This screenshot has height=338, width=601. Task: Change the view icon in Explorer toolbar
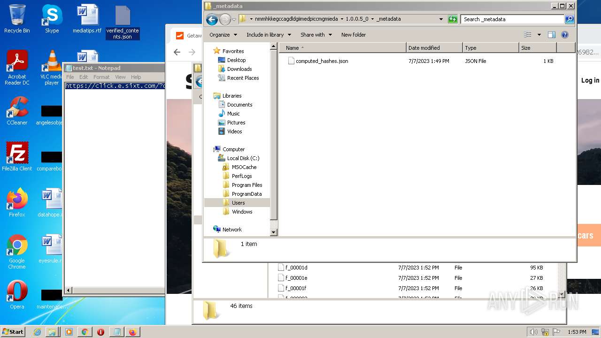(528, 35)
